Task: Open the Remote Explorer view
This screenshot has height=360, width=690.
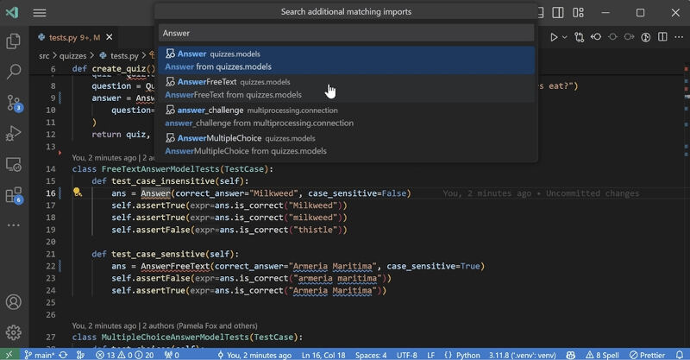Action: click(14, 164)
